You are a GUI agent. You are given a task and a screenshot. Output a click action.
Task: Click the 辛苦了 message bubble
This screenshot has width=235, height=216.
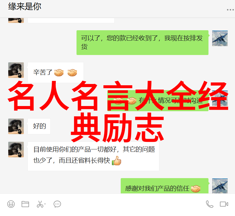click(x=55, y=72)
